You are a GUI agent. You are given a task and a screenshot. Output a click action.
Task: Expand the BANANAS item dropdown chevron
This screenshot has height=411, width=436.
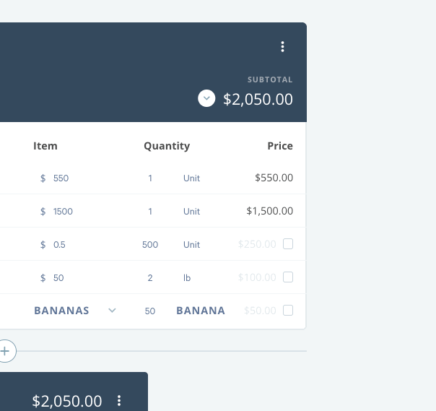click(x=112, y=311)
